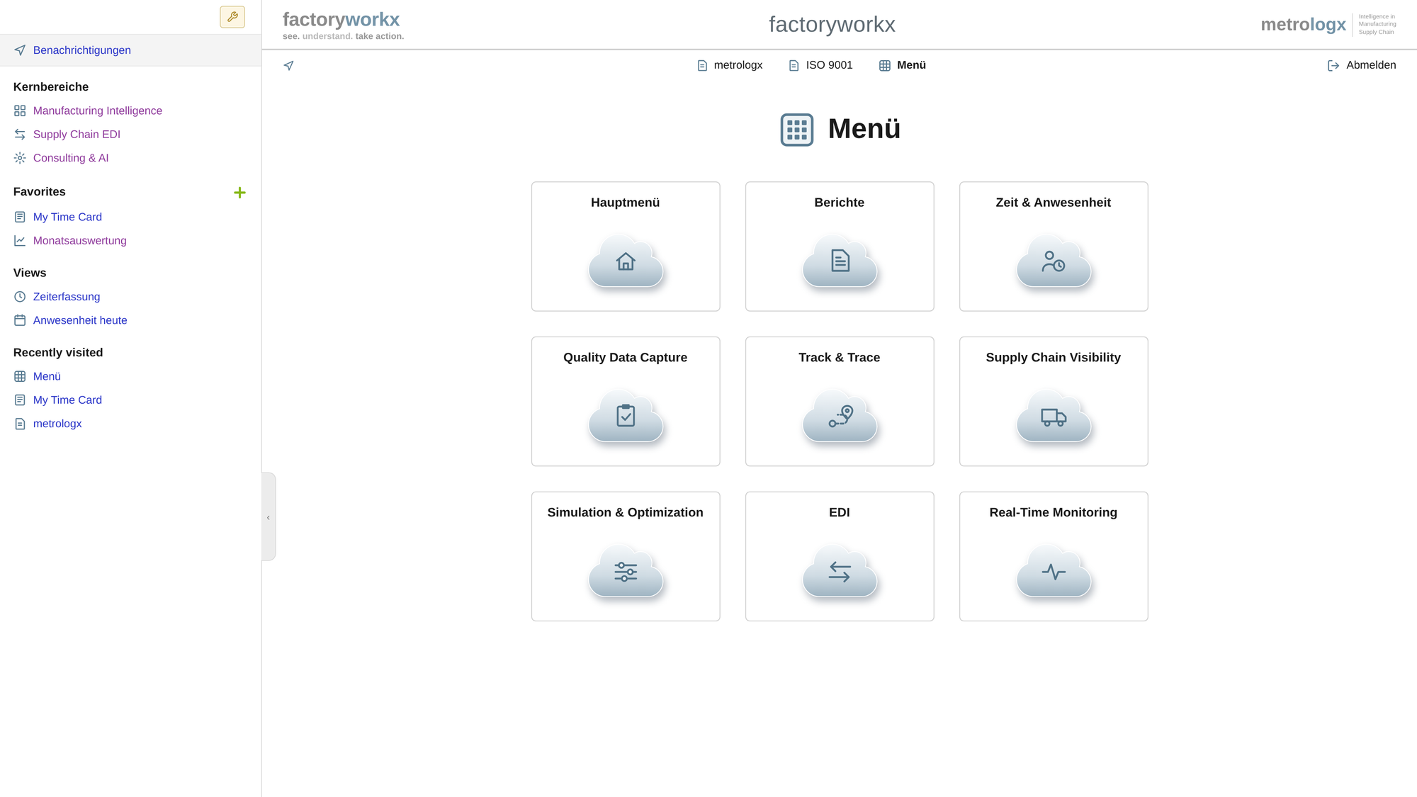Open the Quality Data Capture tile
This screenshot has height=797, width=1417.
(626, 402)
